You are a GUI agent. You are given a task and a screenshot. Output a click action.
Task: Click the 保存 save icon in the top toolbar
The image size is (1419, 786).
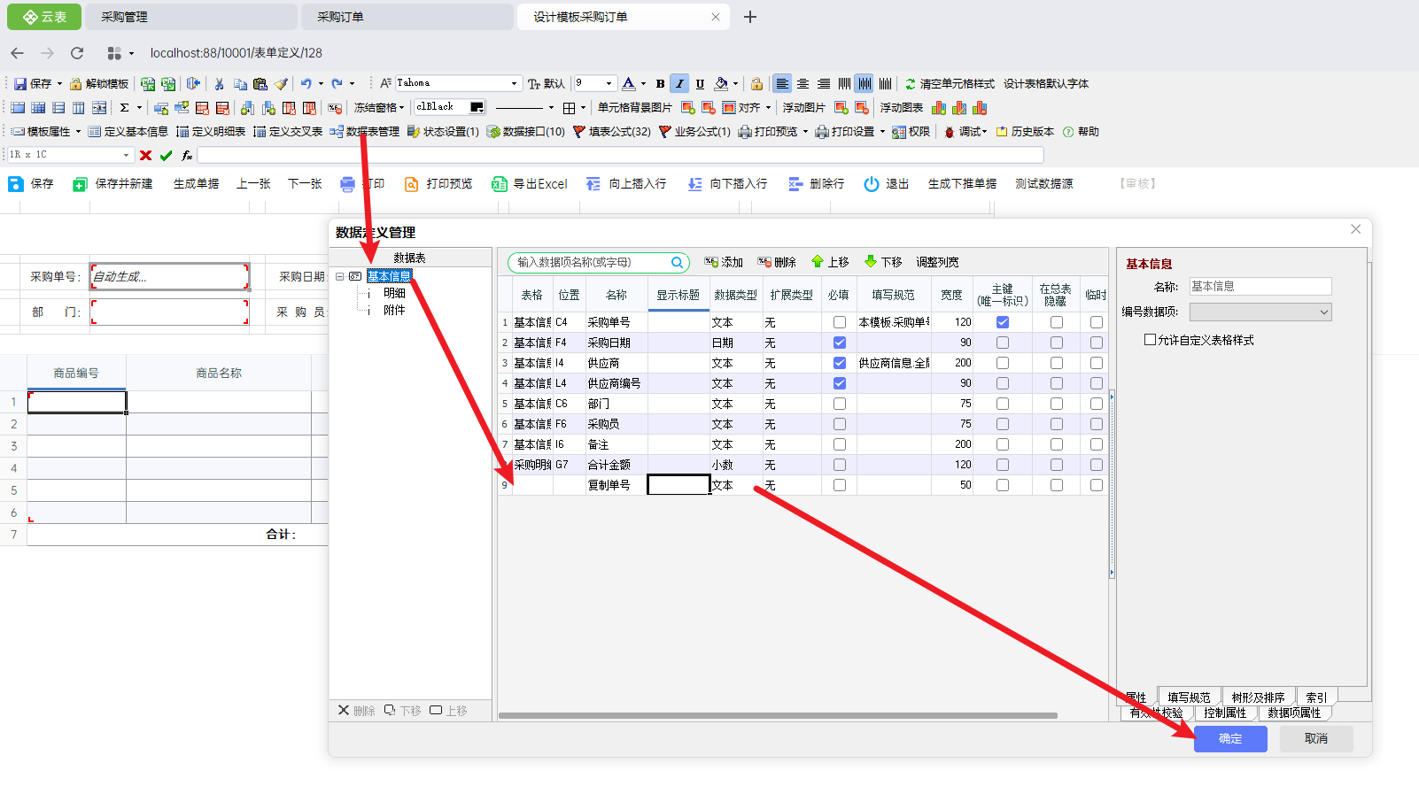pos(20,83)
